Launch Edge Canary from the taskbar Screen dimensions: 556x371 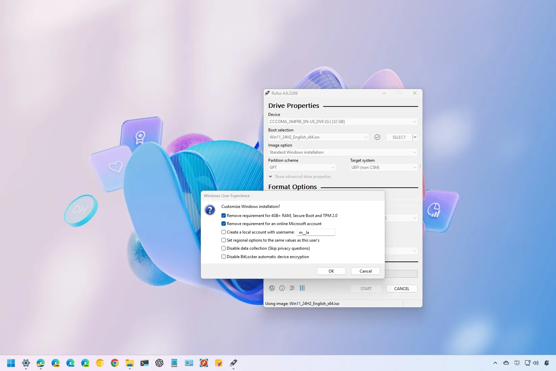(x=56, y=363)
